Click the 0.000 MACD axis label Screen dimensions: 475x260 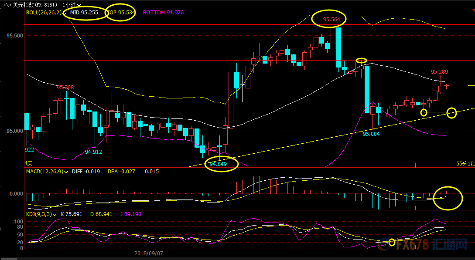pyautogui.click(x=17, y=194)
